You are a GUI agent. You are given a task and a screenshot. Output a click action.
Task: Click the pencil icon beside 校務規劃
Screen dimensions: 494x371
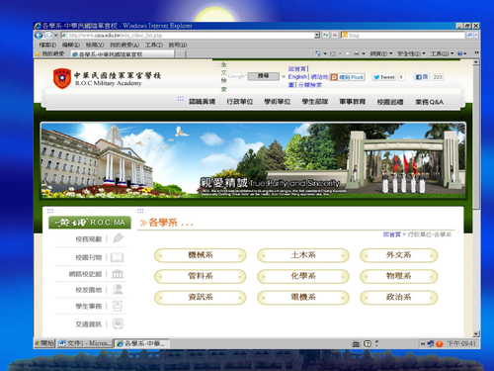(x=118, y=238)
